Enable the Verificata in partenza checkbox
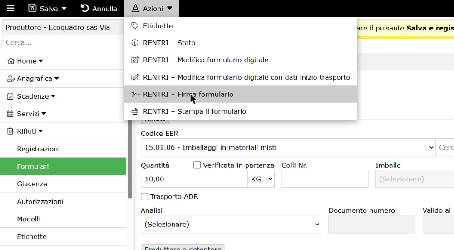454x250 pixels. (197, 165)
